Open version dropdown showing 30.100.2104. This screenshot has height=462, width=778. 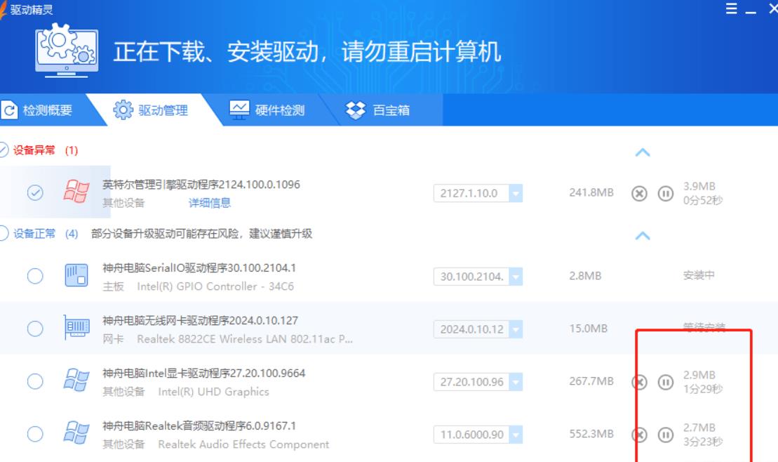[x=516, y=277]
